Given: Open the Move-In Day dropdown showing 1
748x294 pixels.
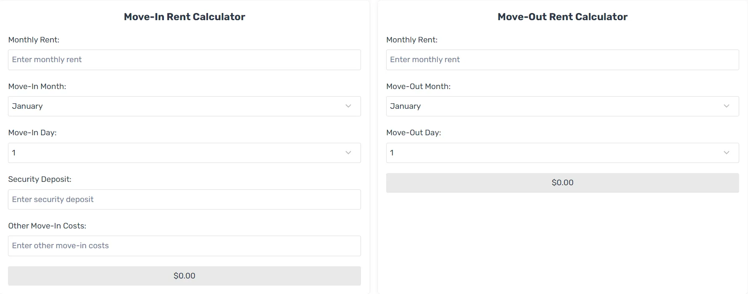Looking at the screenshot, I should [184, 153].
